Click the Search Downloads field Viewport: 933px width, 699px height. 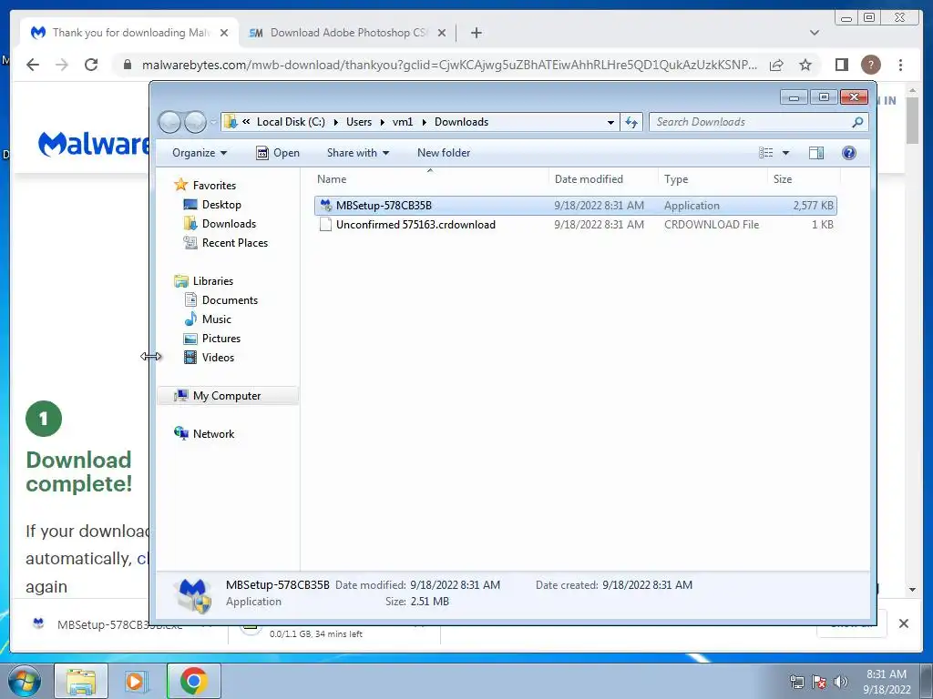pyautogui.click(x=759, y=122)
